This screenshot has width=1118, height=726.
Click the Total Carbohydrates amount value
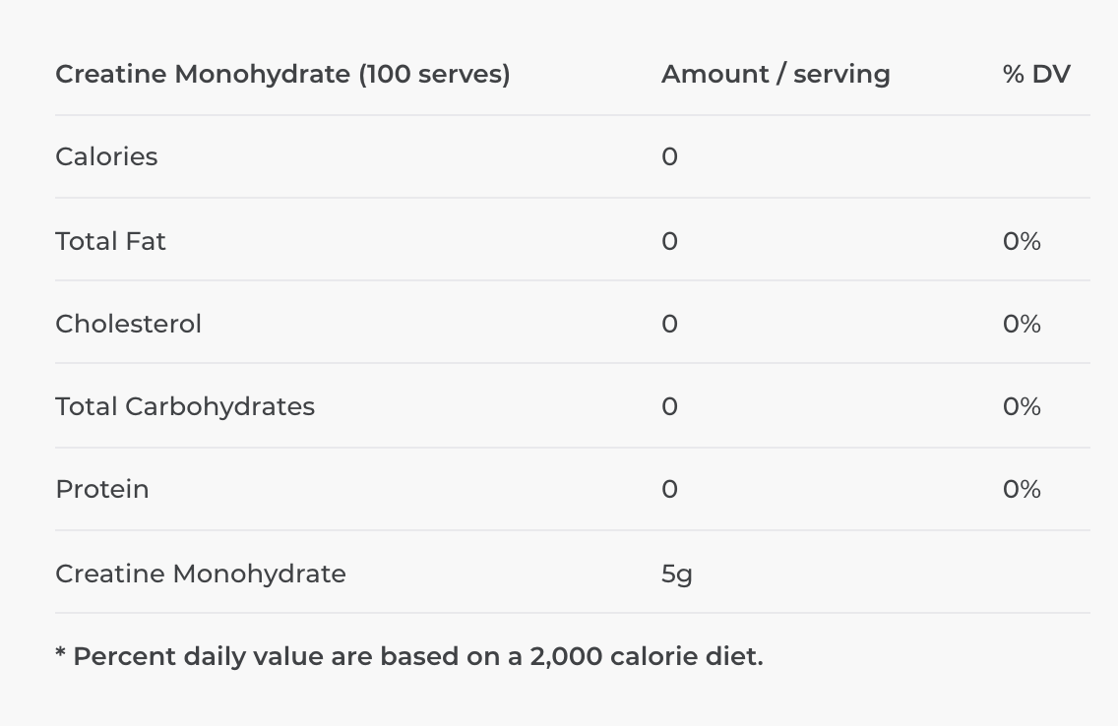click(669, 406)
